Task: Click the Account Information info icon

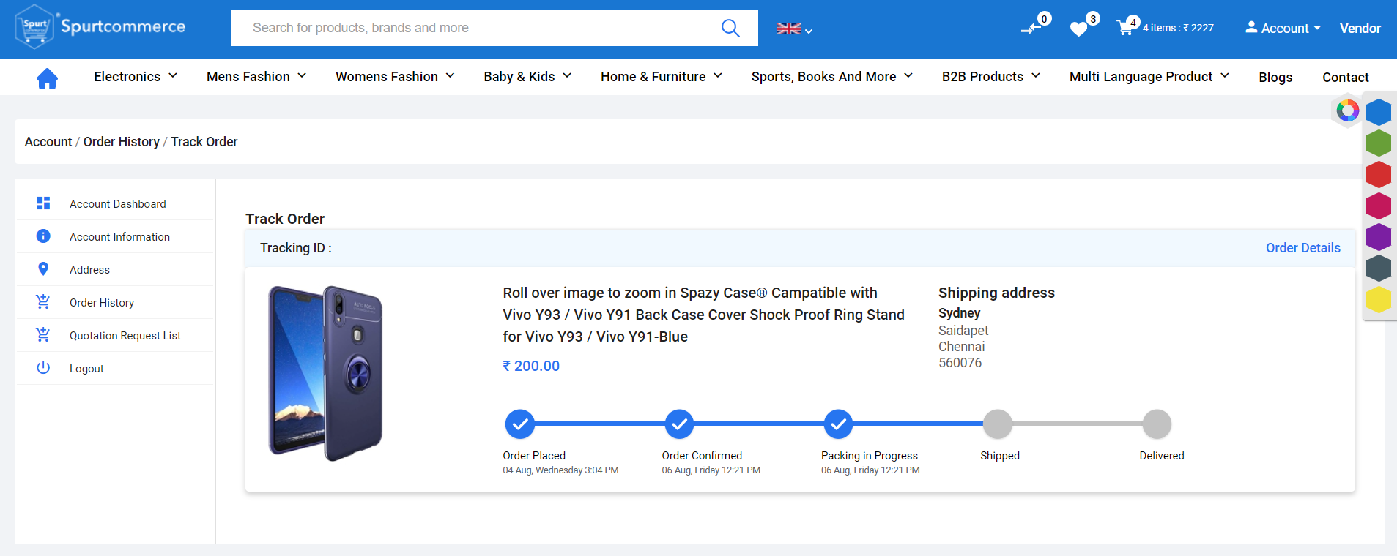Action: click(43, 236)
